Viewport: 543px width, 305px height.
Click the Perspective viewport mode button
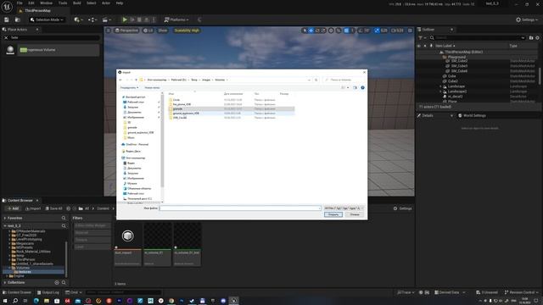pos(126,30)
